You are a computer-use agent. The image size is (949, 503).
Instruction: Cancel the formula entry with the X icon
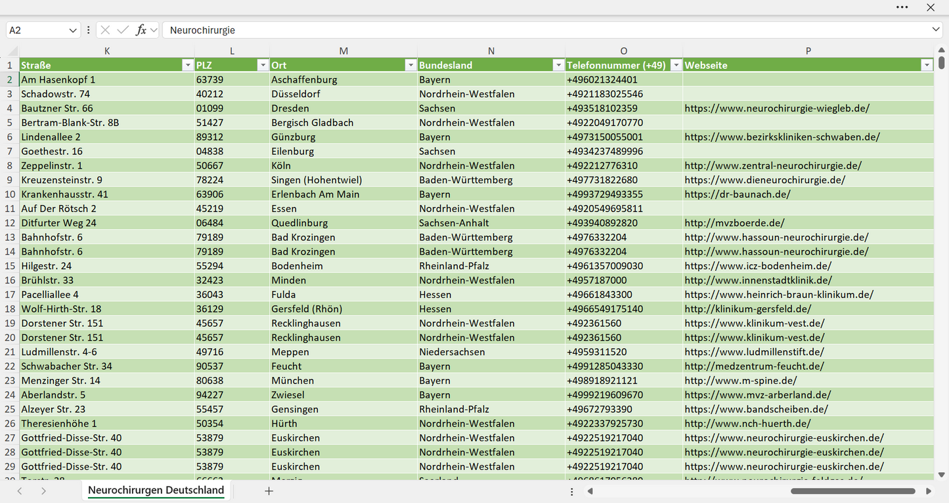(x=105, y=30)
